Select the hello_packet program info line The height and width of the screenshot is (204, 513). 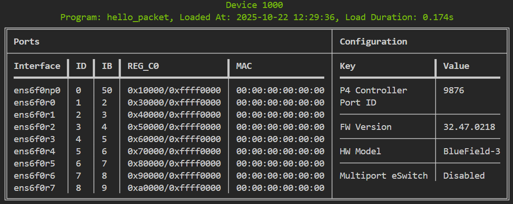[257, 17]
